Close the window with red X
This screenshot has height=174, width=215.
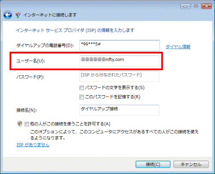point(206,6)
